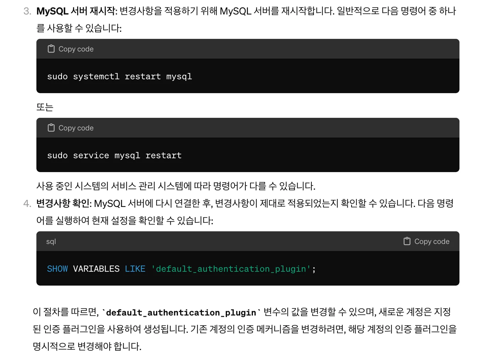The width and height of the screenshot is (494, 359).
Task: Click the blue SHOW keyword
Action: click(57, 269)
